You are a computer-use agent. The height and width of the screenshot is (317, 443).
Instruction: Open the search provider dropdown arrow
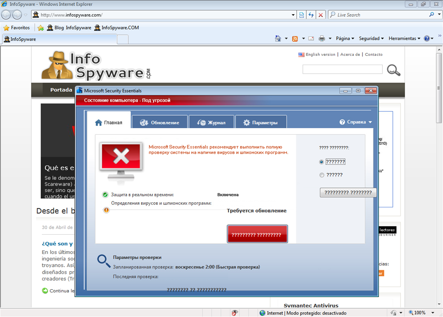439,14
